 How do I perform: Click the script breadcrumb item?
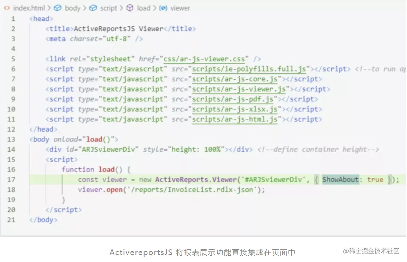(109, 8)
